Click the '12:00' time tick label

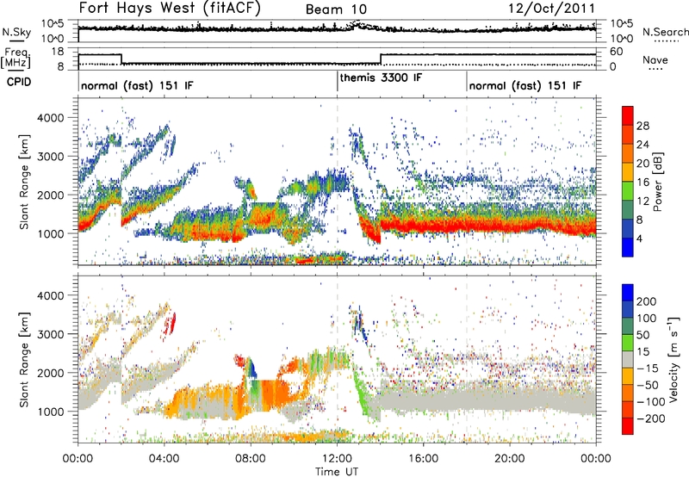(x=337, y=459)
